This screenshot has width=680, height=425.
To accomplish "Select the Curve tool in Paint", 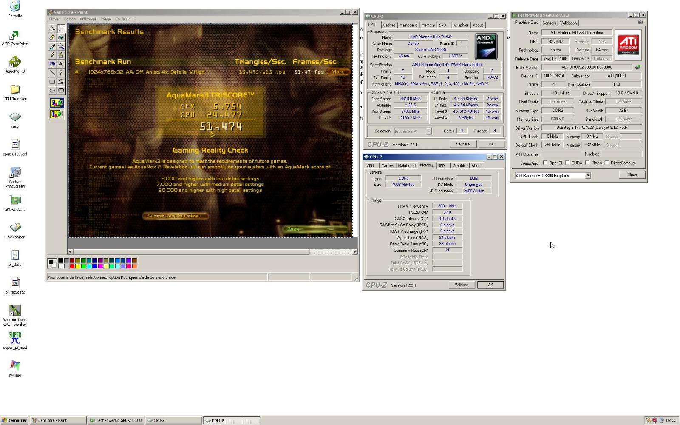I will point(61,73).
